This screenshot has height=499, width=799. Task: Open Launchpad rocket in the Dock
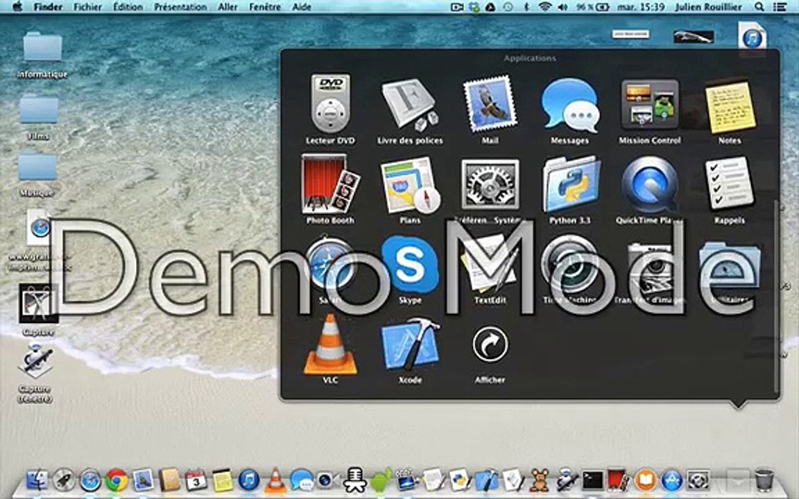point(64,480)
